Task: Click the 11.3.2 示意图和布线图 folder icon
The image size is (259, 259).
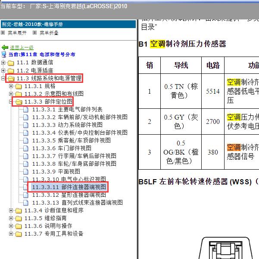Action: 19,94
